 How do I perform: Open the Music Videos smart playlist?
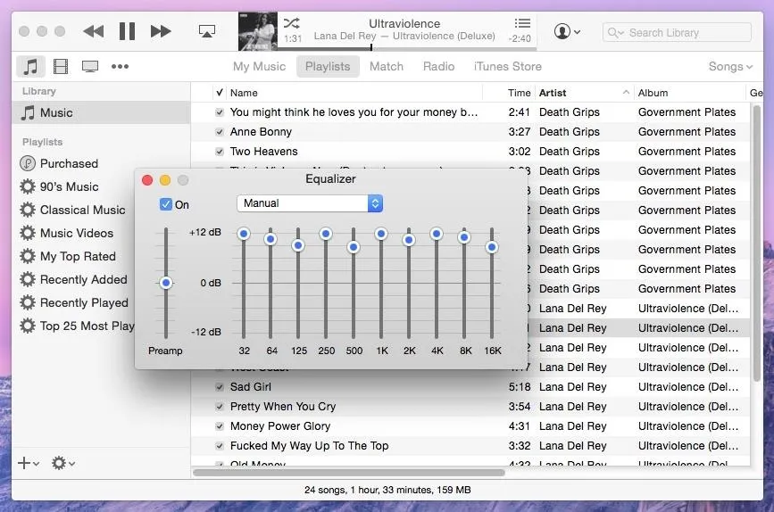point(67,233)
